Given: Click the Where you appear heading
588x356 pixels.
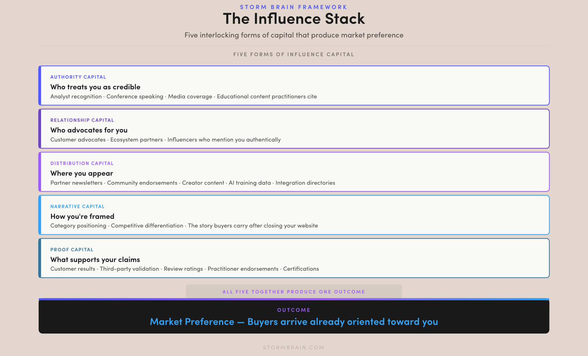Looking at the screenshot, I should (81, 173).
